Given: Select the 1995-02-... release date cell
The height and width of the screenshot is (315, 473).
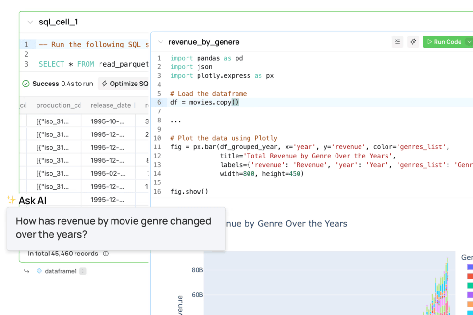Looking at the screenshot, I should [108, 174].
